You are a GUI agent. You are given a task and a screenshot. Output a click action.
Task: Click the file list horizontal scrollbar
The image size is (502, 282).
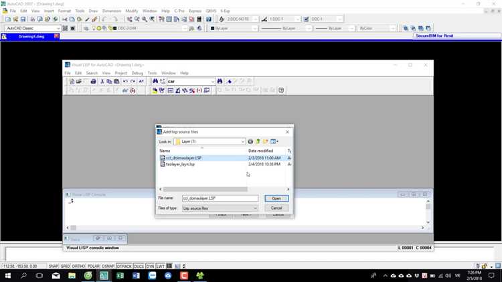(x=205, y=190)
